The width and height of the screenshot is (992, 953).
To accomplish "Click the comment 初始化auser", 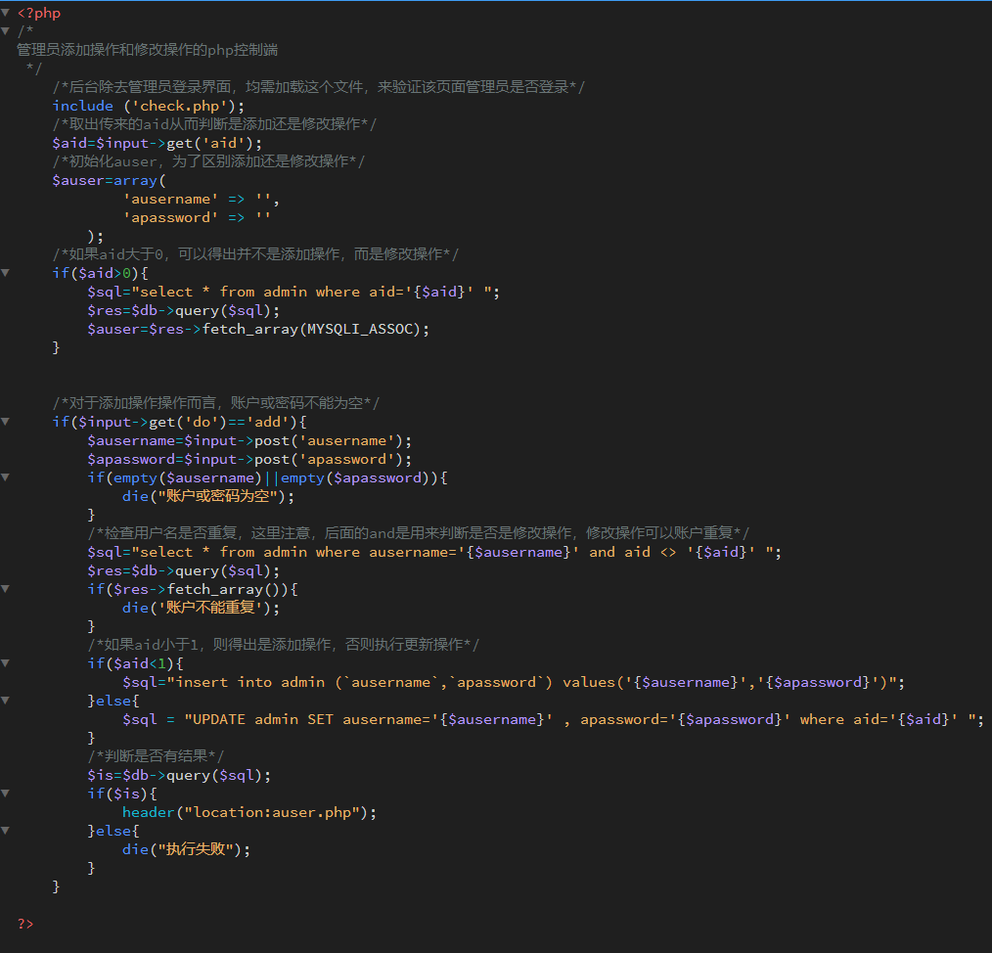I will (x=208, y=161).
